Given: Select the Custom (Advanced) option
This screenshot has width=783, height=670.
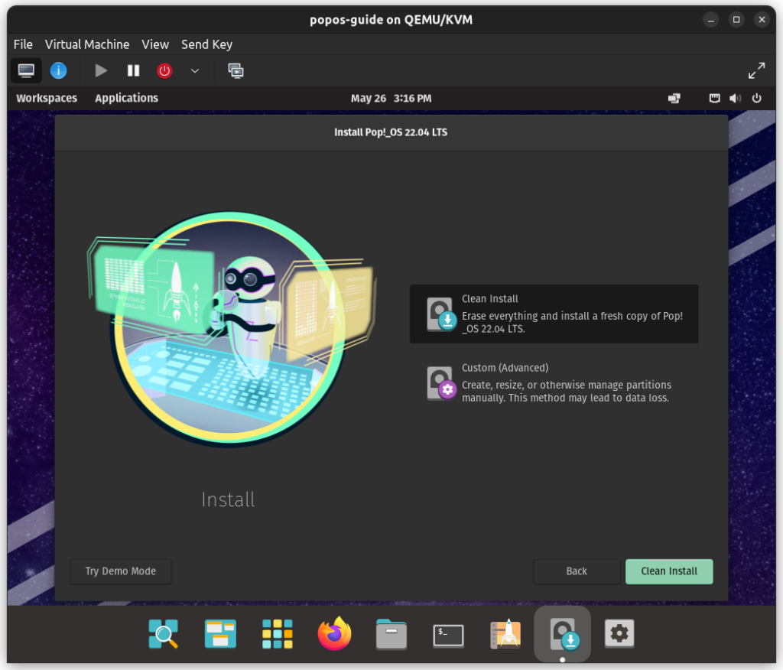Looking at the screenshot, I should [x=554, y=382].
